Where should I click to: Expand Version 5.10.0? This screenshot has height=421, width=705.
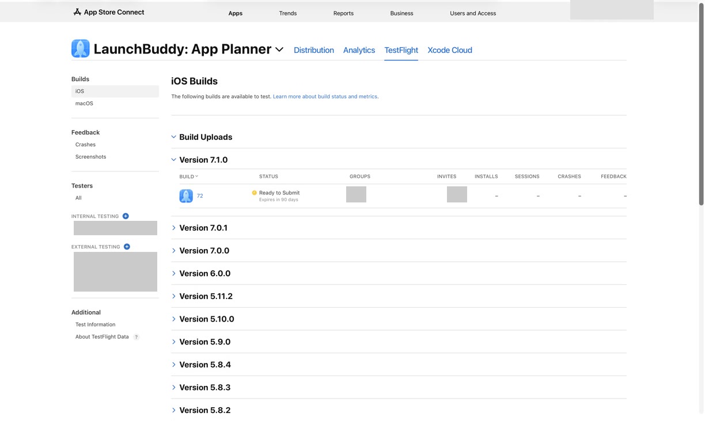click(x=173, y=319)
